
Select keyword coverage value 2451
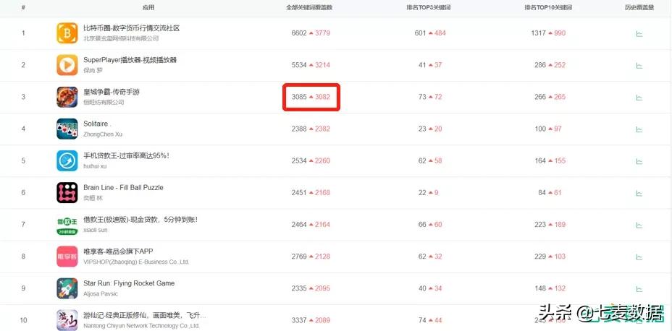point(299,192)
